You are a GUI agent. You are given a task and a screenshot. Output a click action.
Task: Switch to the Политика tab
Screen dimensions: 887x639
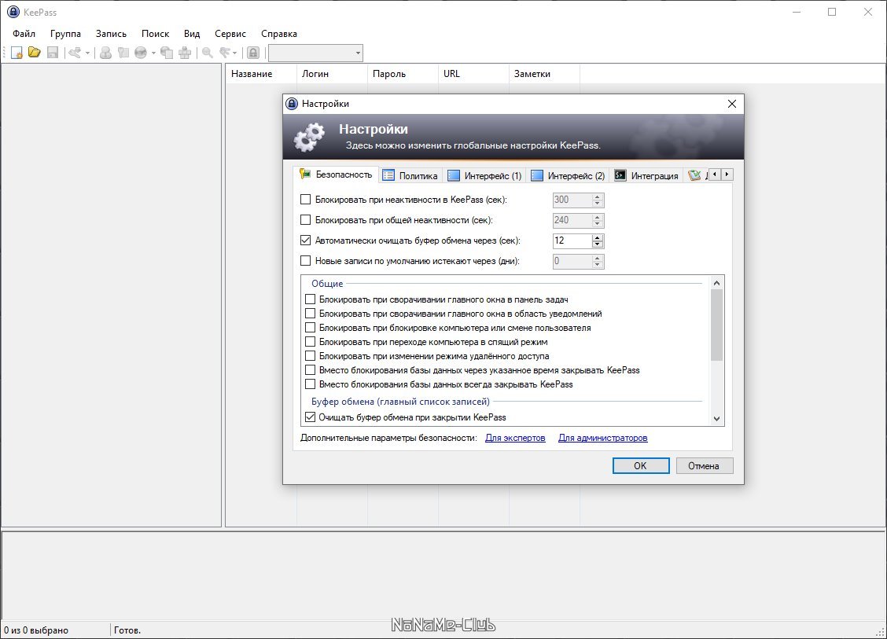click(x=410, y=175)
